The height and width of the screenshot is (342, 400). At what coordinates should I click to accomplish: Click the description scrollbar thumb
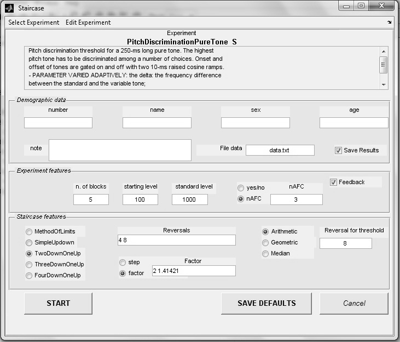click(x=383, y=65)
